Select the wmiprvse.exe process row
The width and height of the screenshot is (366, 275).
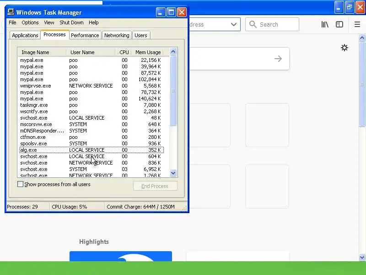(92, 86)
